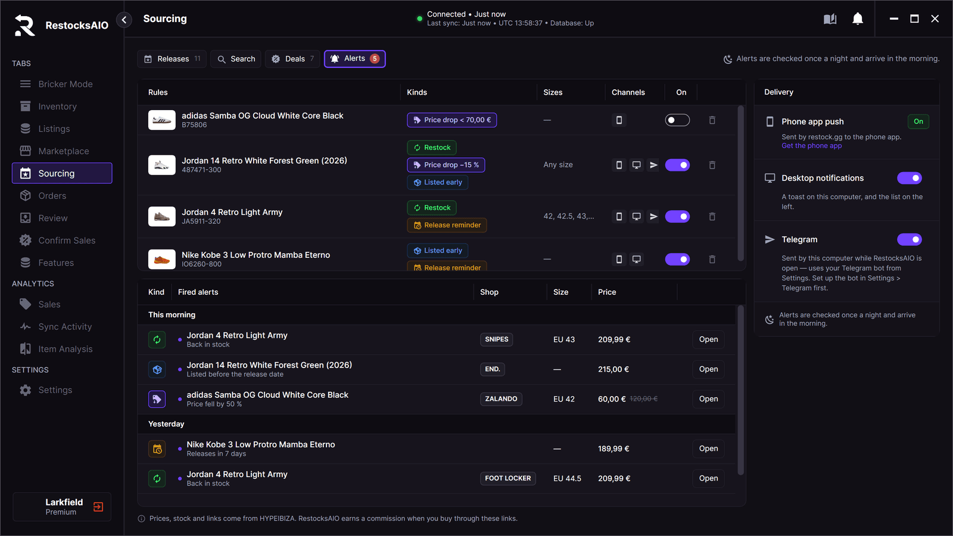The height and width of the screenshot is (536, 953).
Task: Toggle Desktop notifications delivery off
Action: 910,178
